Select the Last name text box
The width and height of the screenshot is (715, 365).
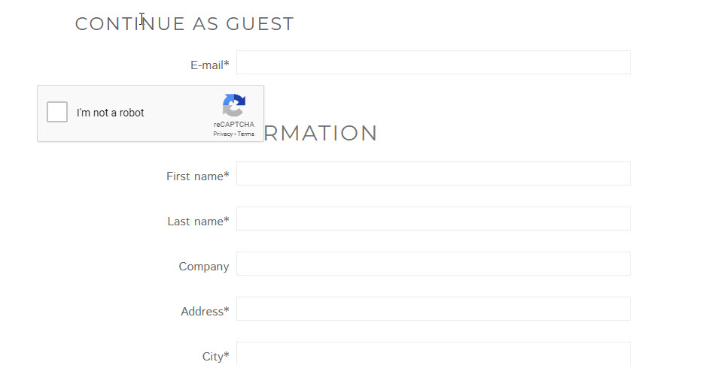(433, 219)
